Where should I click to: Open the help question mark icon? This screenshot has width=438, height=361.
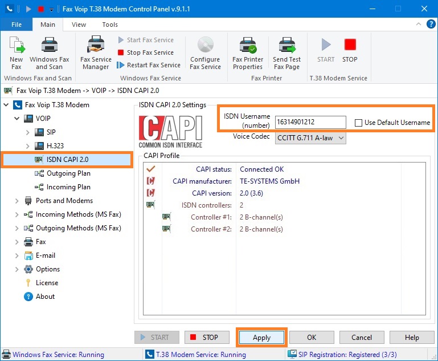click(431, 24)
